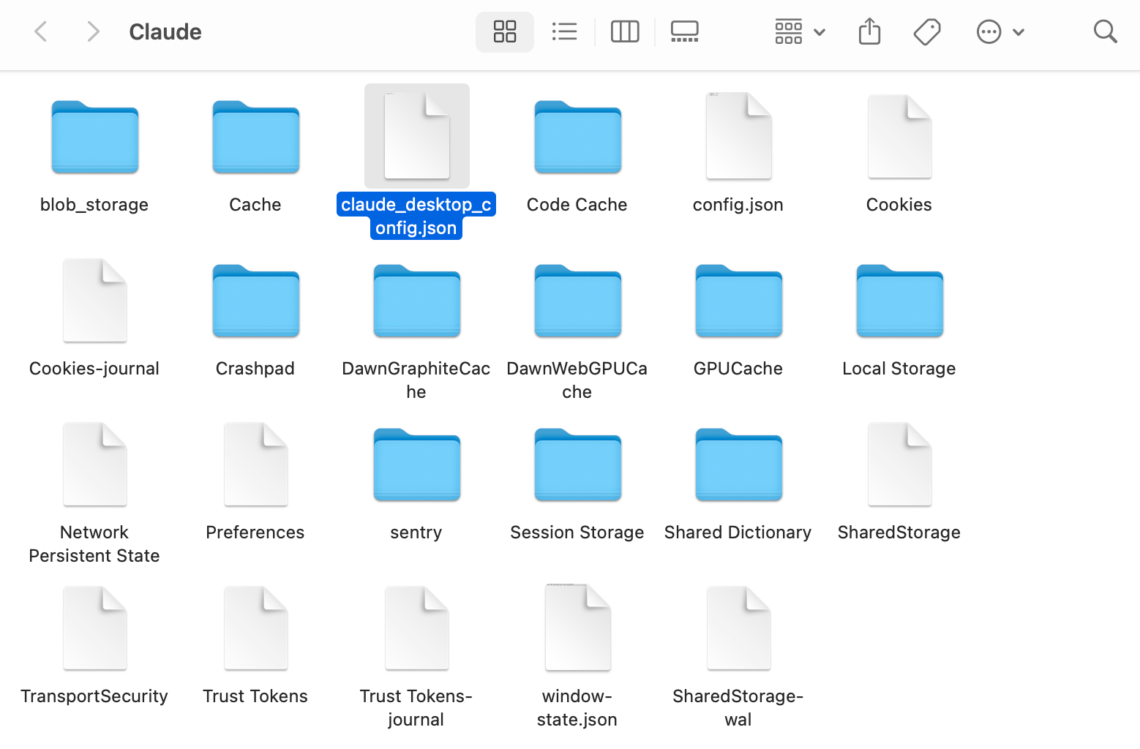The image size is (1140, 749).
Task: Select the window-state.json file icon
Action: [x=578, y=628]
